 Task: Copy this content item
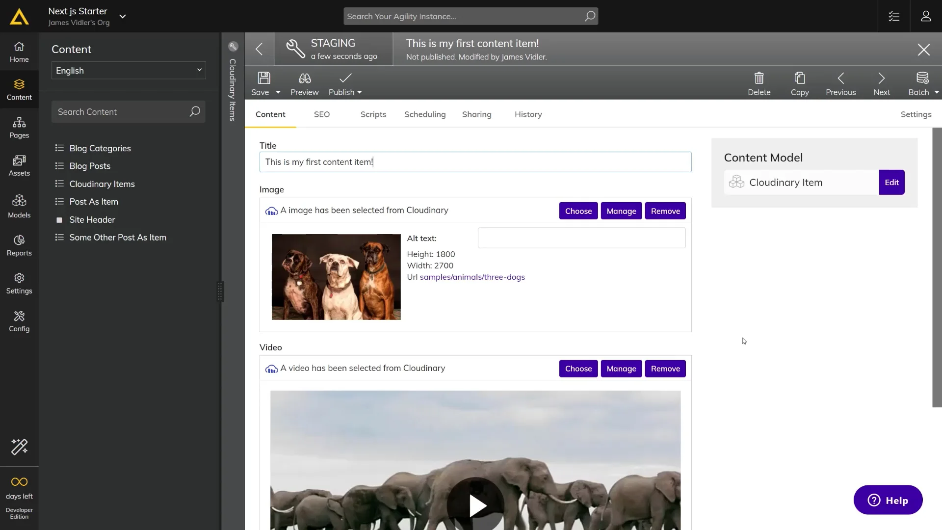point(800,82)
